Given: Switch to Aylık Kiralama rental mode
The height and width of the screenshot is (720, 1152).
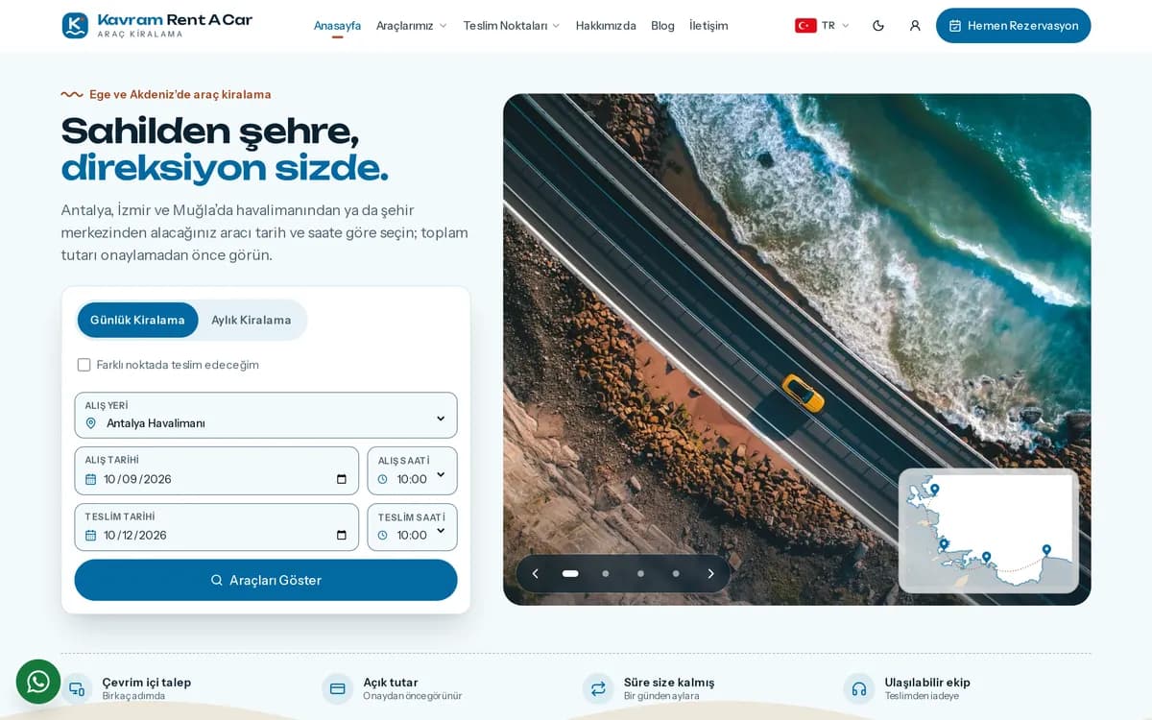Looking at the screenshot, I should click(252, 320).
